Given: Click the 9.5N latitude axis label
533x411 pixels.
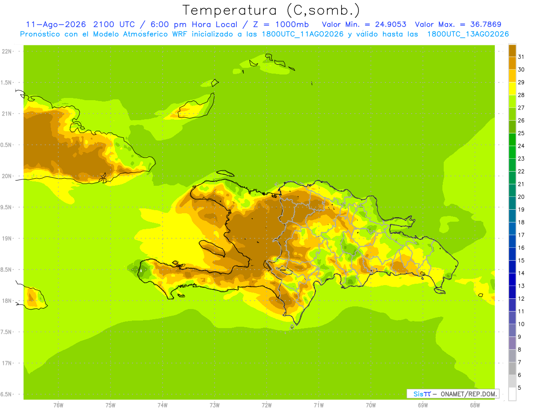Looking at the screenshot, I should pyautogui.click(x=7, y=207).
